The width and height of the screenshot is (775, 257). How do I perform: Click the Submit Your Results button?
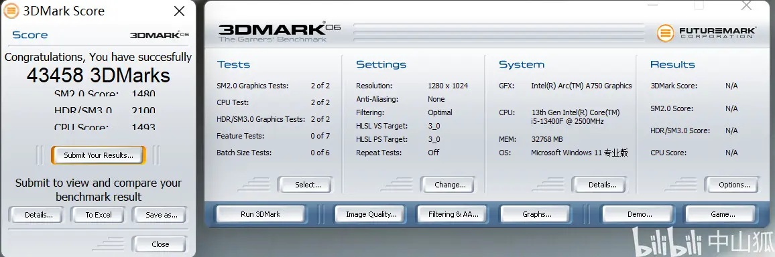(99, 155)
